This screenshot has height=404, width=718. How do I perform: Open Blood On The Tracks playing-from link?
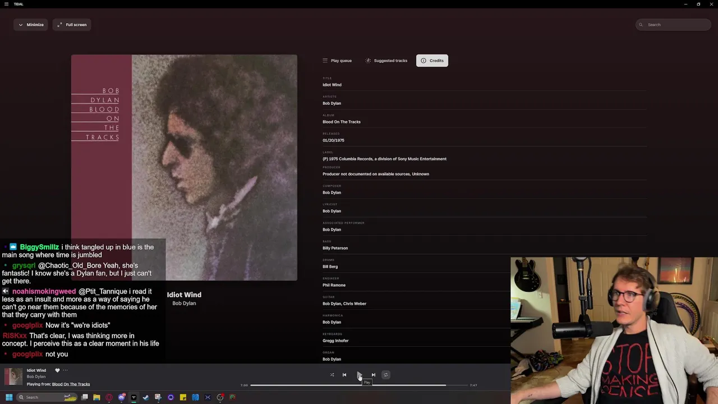[71, 384]
